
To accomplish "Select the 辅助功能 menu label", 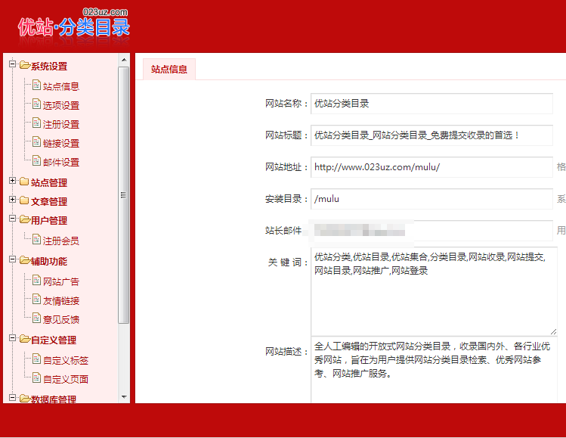I will (x=49, y=261).
